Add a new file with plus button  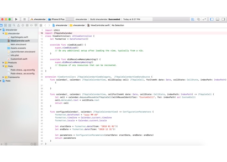tap(1, 144)
